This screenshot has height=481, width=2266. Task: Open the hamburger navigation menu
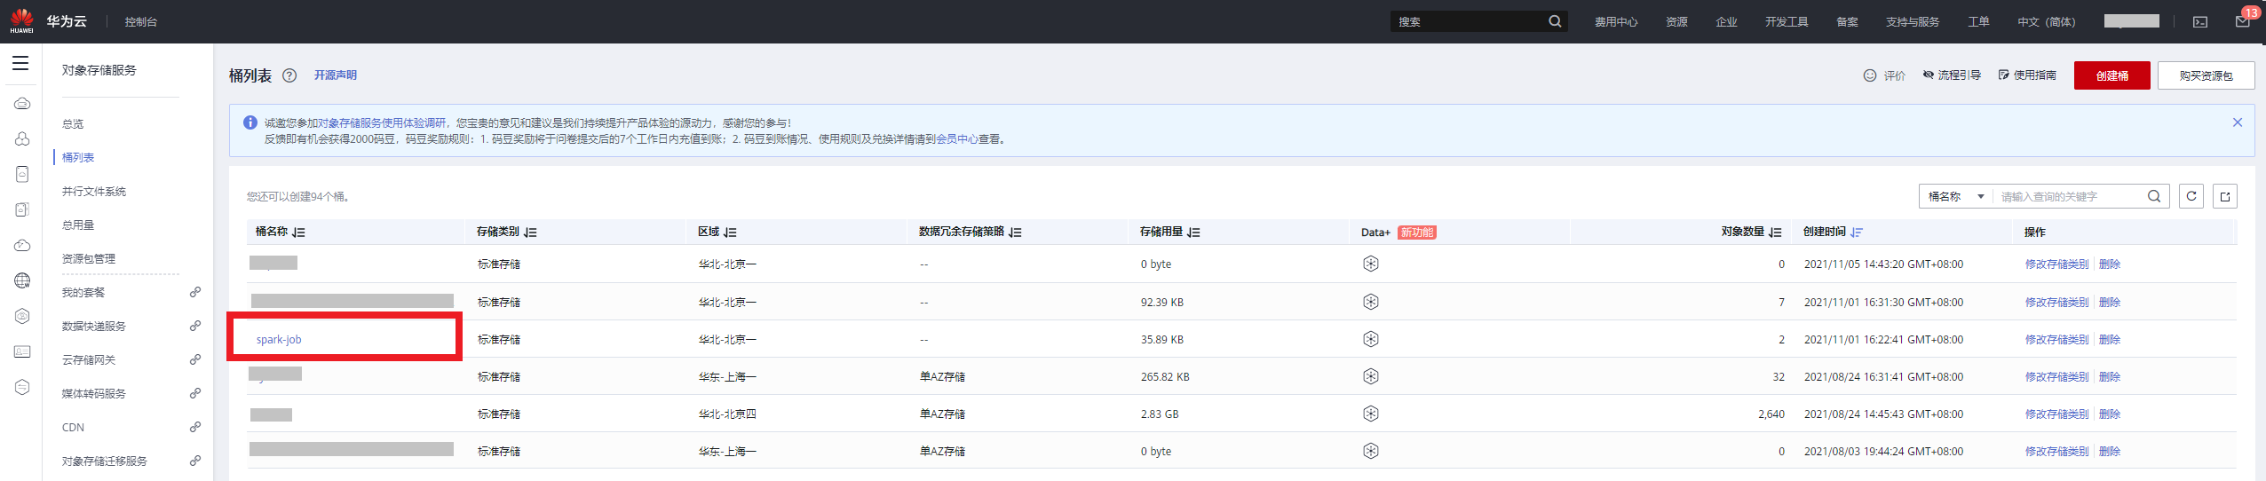click(20, 63)
